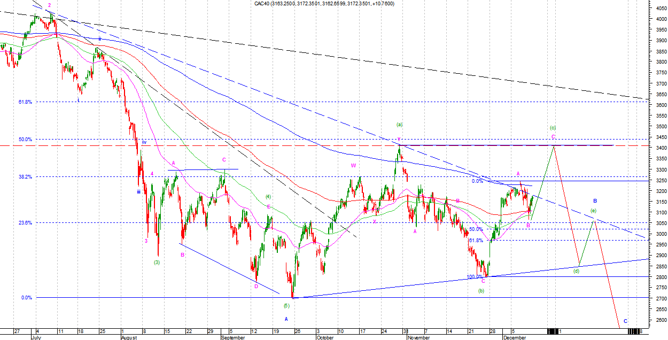The width and height of the screenshot is (668, 340).
Task: Select the green (a) wave label
Action: [x=399, y=125]
